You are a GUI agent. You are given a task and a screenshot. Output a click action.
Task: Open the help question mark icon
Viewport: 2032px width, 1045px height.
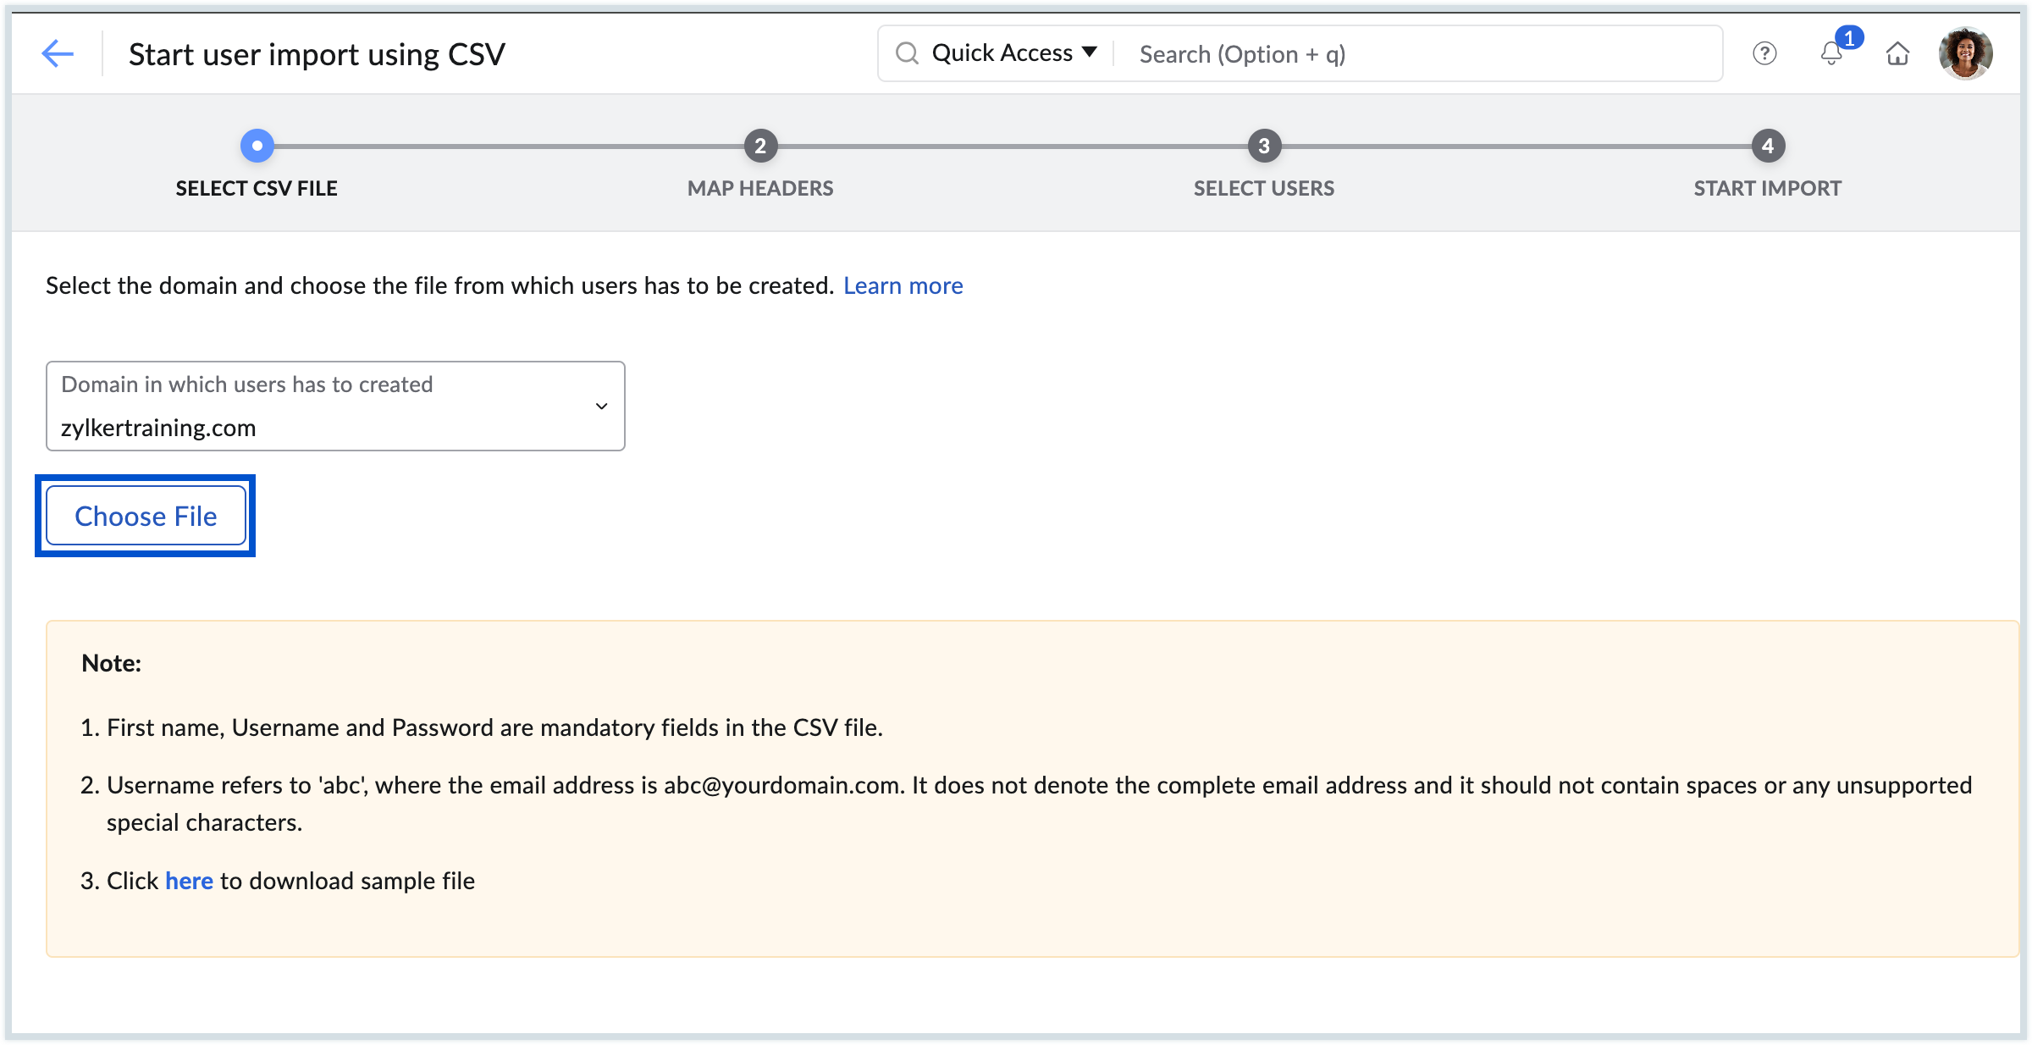click(x=1764, y=54)
